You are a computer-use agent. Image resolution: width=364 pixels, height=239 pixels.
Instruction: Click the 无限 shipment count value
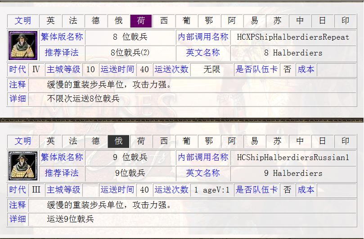click(x=212, y=69)
